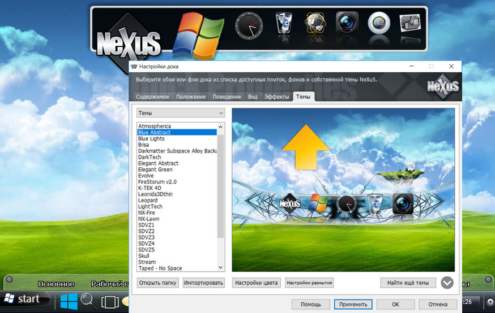Confirm with the OK button
This screenshot has width=495, height=313.
pos(395,305)
